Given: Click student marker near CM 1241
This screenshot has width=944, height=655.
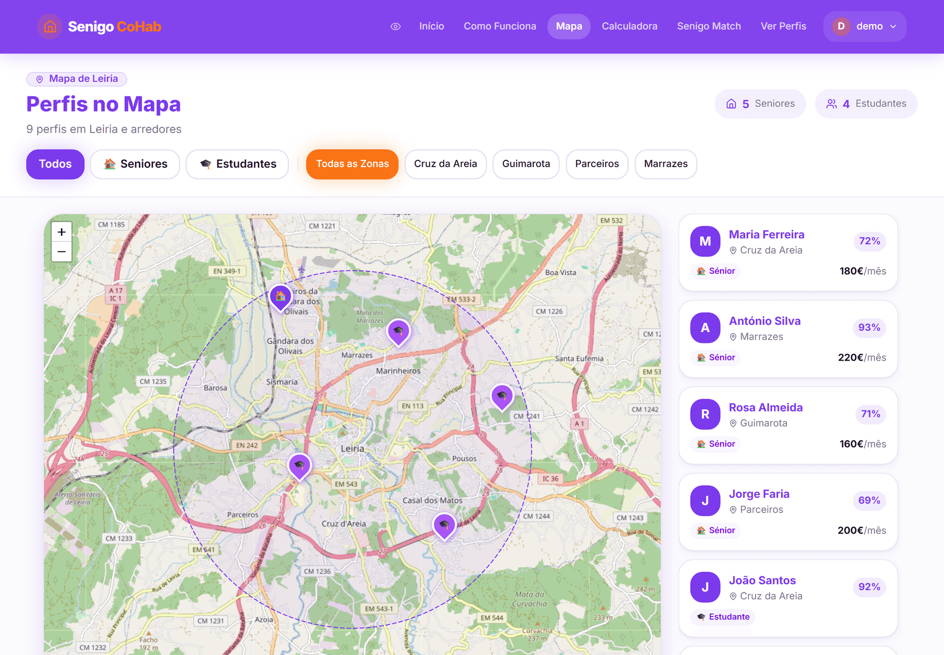Looking at the screenshot, I should click(x=502, y=397).
